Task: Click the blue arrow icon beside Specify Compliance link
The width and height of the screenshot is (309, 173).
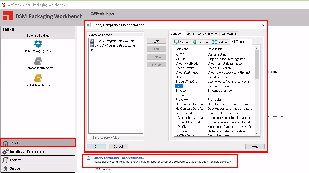Action: point(89,158)
